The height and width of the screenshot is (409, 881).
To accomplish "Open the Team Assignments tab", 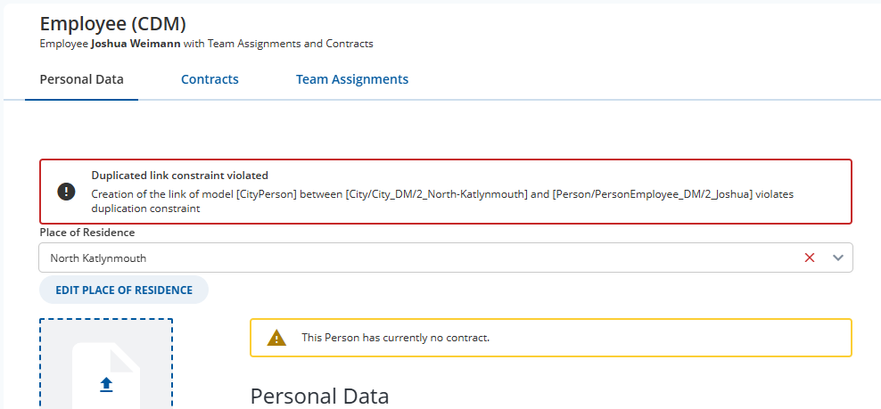I will (352, 79).
